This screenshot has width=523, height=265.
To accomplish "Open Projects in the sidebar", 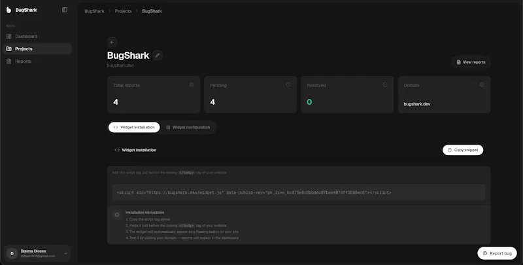I will point(37,48).
